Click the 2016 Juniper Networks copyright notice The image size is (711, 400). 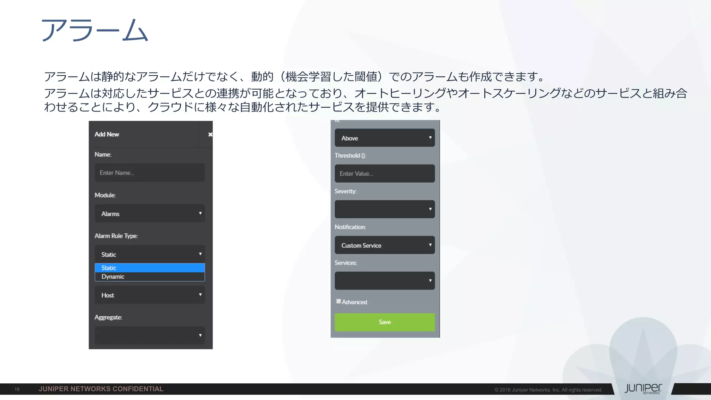click(x=549, y=390)
